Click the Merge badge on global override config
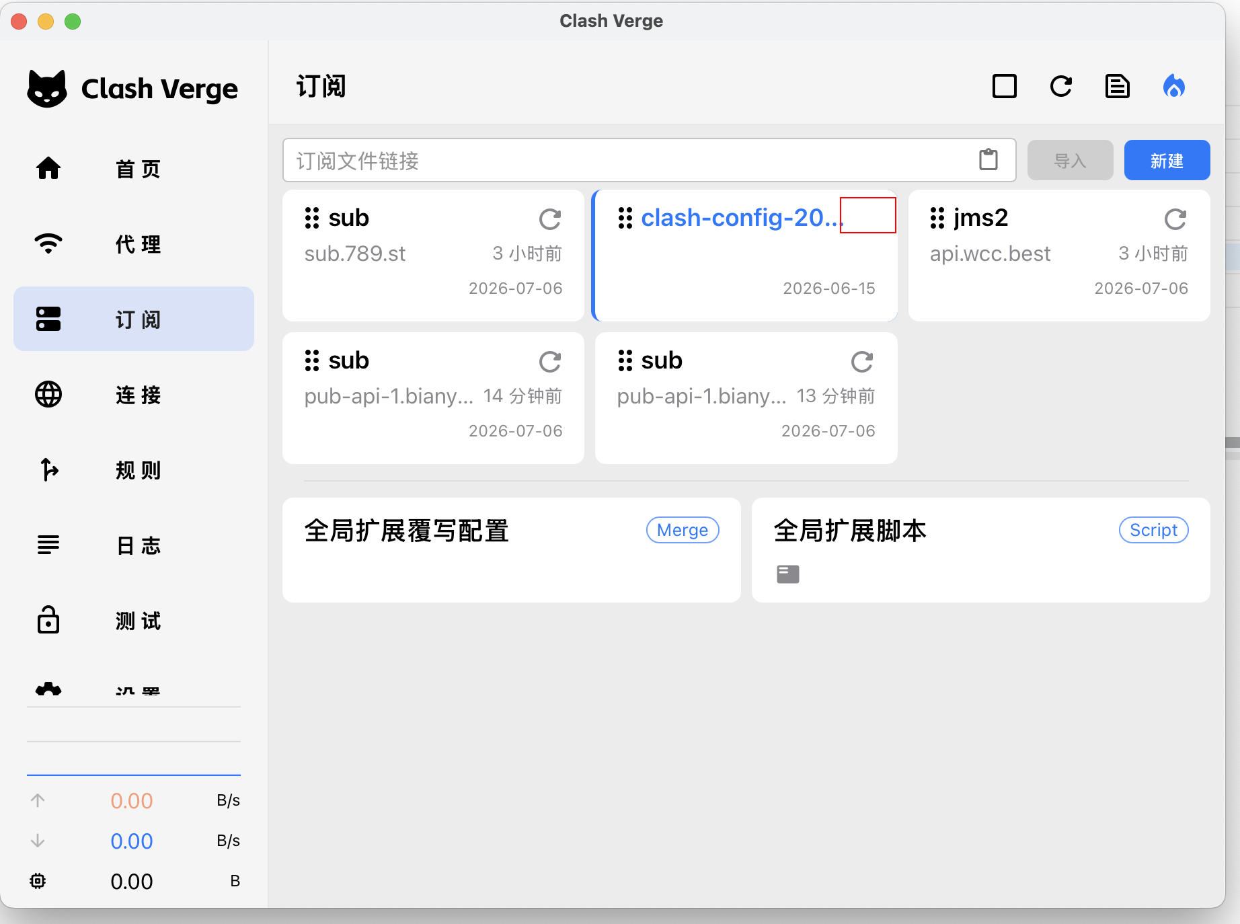The width and height of the screenshot is (1240, 924). point(683,530)
